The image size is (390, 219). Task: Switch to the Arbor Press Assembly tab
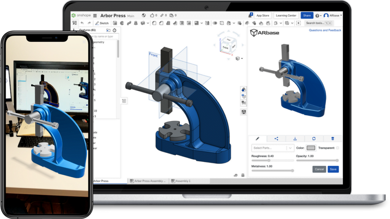click(148, 181)
